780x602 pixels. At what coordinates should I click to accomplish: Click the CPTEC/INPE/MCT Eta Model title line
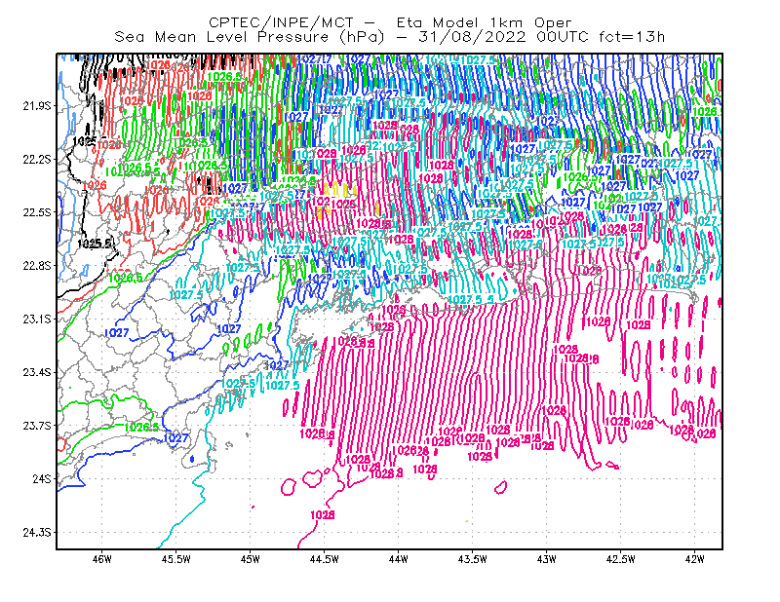pos(390,22)
